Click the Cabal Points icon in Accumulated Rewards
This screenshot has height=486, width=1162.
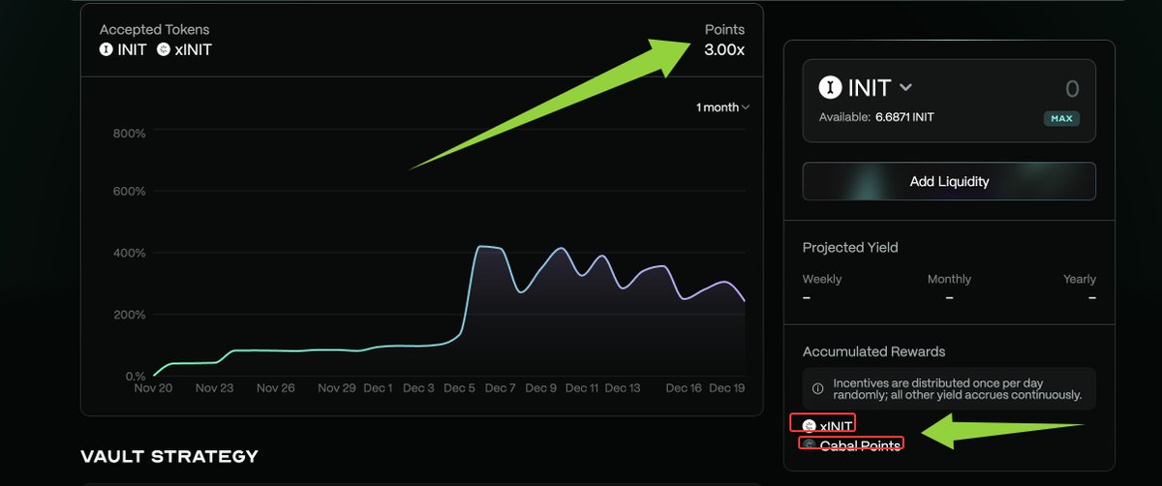click(x=809, y=444)
